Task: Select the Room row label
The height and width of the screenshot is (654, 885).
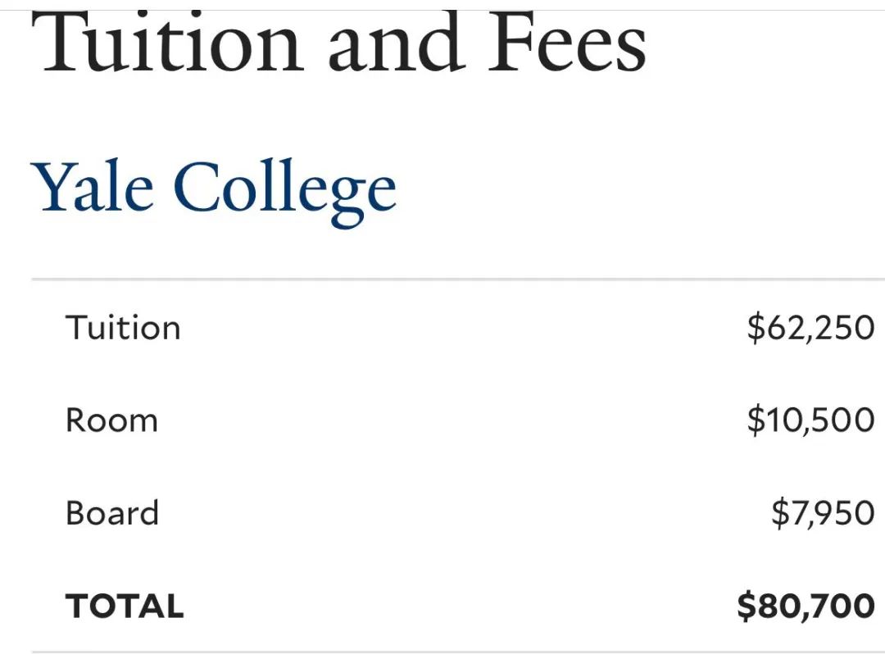Action: pos(111,420)
